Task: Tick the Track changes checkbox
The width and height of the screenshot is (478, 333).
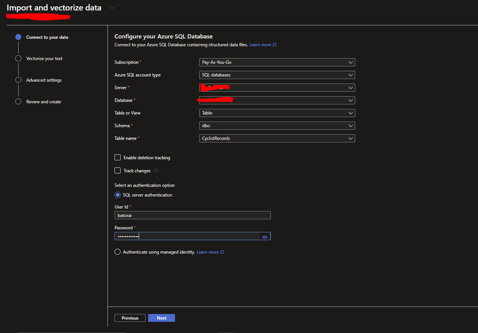Action: point(118,171)
